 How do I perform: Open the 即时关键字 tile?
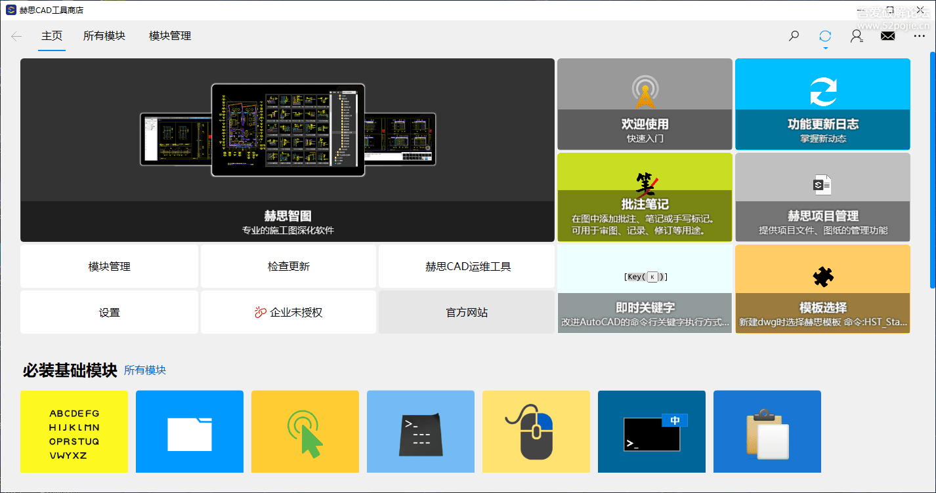(645, 289)
